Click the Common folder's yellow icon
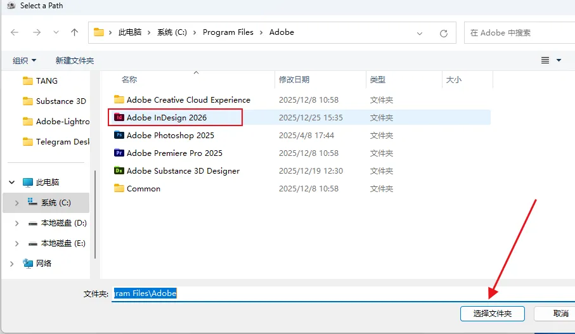 pyautogui.click(x=119, y=188)
